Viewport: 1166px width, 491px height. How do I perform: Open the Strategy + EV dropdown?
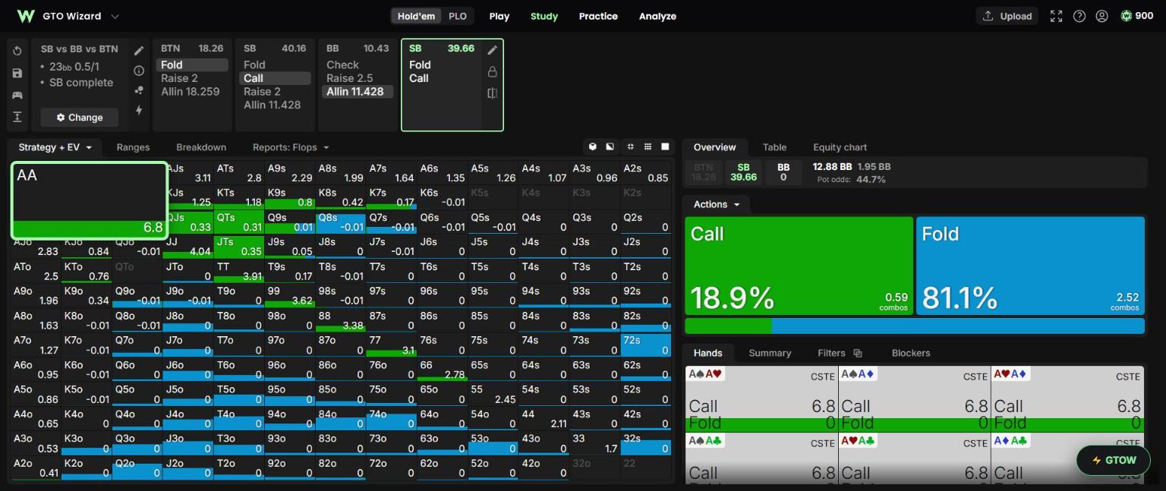[55, 147]
